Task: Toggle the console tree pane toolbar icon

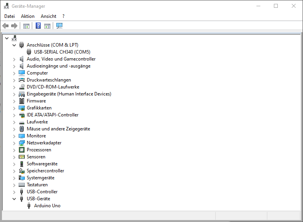Action: 26,26
